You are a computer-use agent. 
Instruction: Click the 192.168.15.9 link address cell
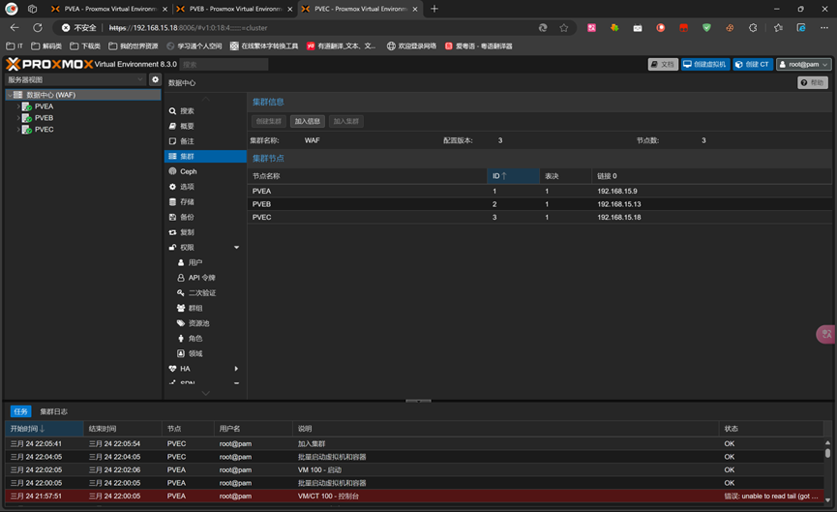(617, 191)
